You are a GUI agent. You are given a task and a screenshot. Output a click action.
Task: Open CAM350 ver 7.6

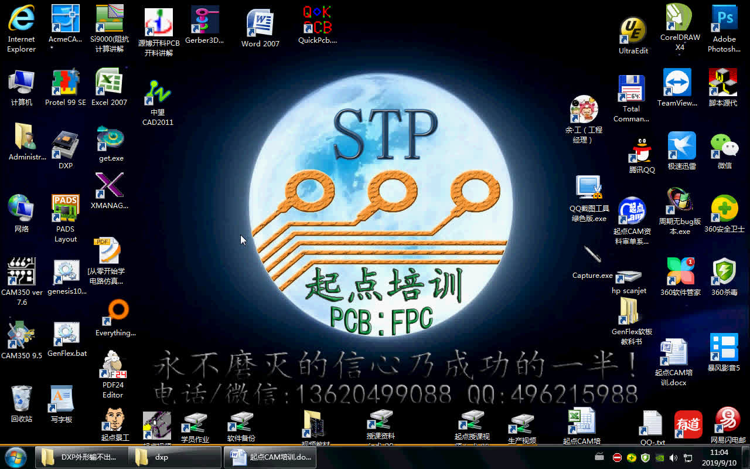point(22,271)
